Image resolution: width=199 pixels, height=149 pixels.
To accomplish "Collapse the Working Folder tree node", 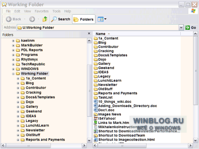I will pyautogui.click(x=13, y=74).
